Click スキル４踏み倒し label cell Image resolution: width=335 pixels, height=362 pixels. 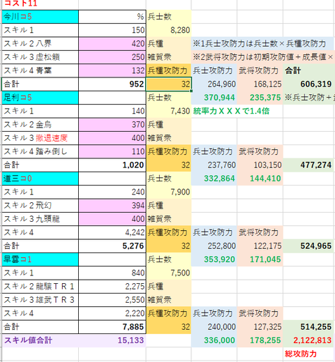(x=40, y=151)
